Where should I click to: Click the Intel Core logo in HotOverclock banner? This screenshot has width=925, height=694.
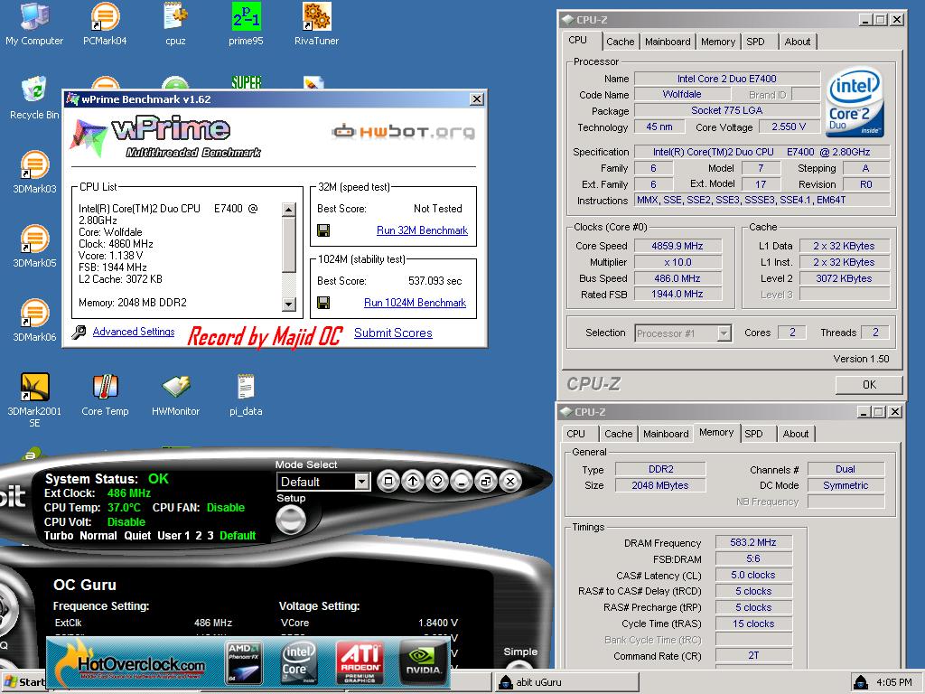[x=299, y=663]
